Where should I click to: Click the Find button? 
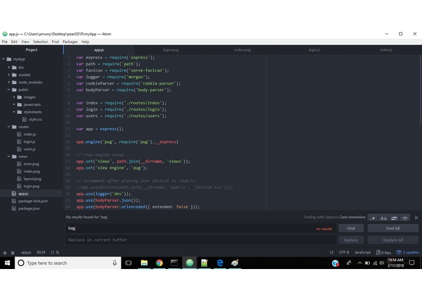click(x=351, y=228)
